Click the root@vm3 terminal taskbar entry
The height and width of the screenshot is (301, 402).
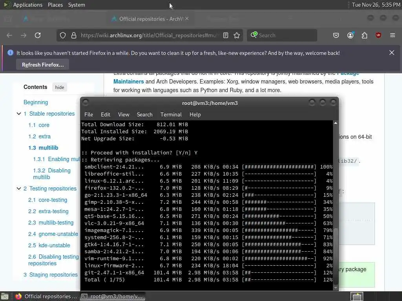point(113,296)
